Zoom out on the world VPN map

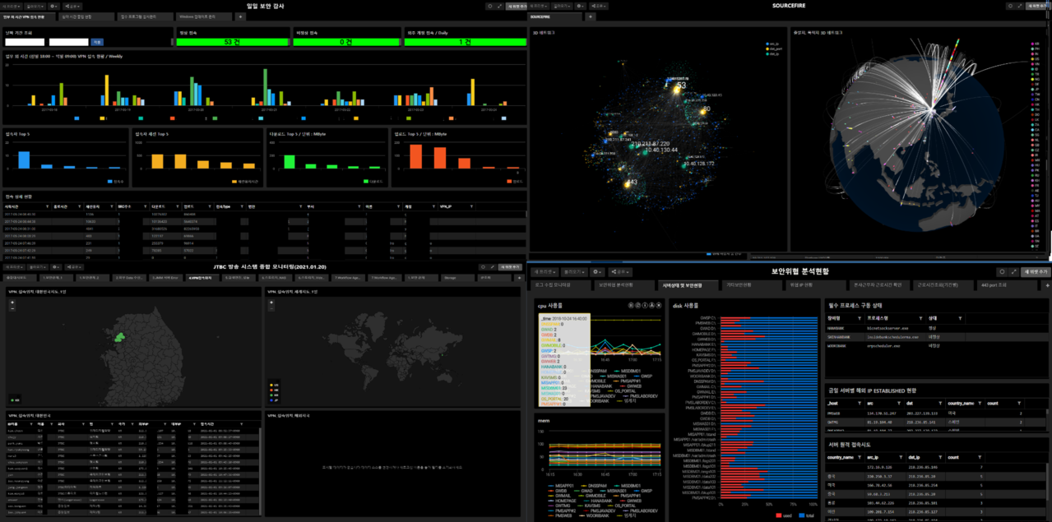pyautogui.click(x=273, y=307)
